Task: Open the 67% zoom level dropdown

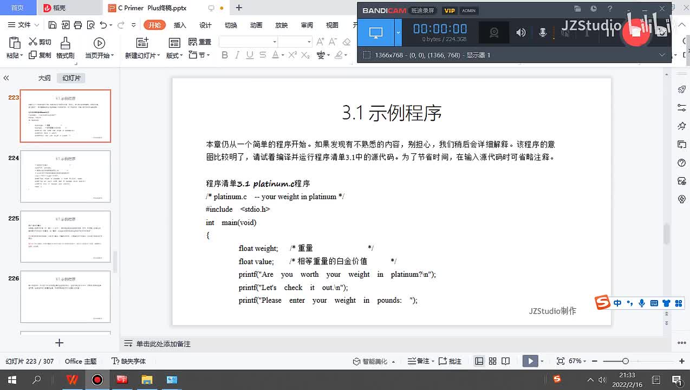Action: pos(578,361)
